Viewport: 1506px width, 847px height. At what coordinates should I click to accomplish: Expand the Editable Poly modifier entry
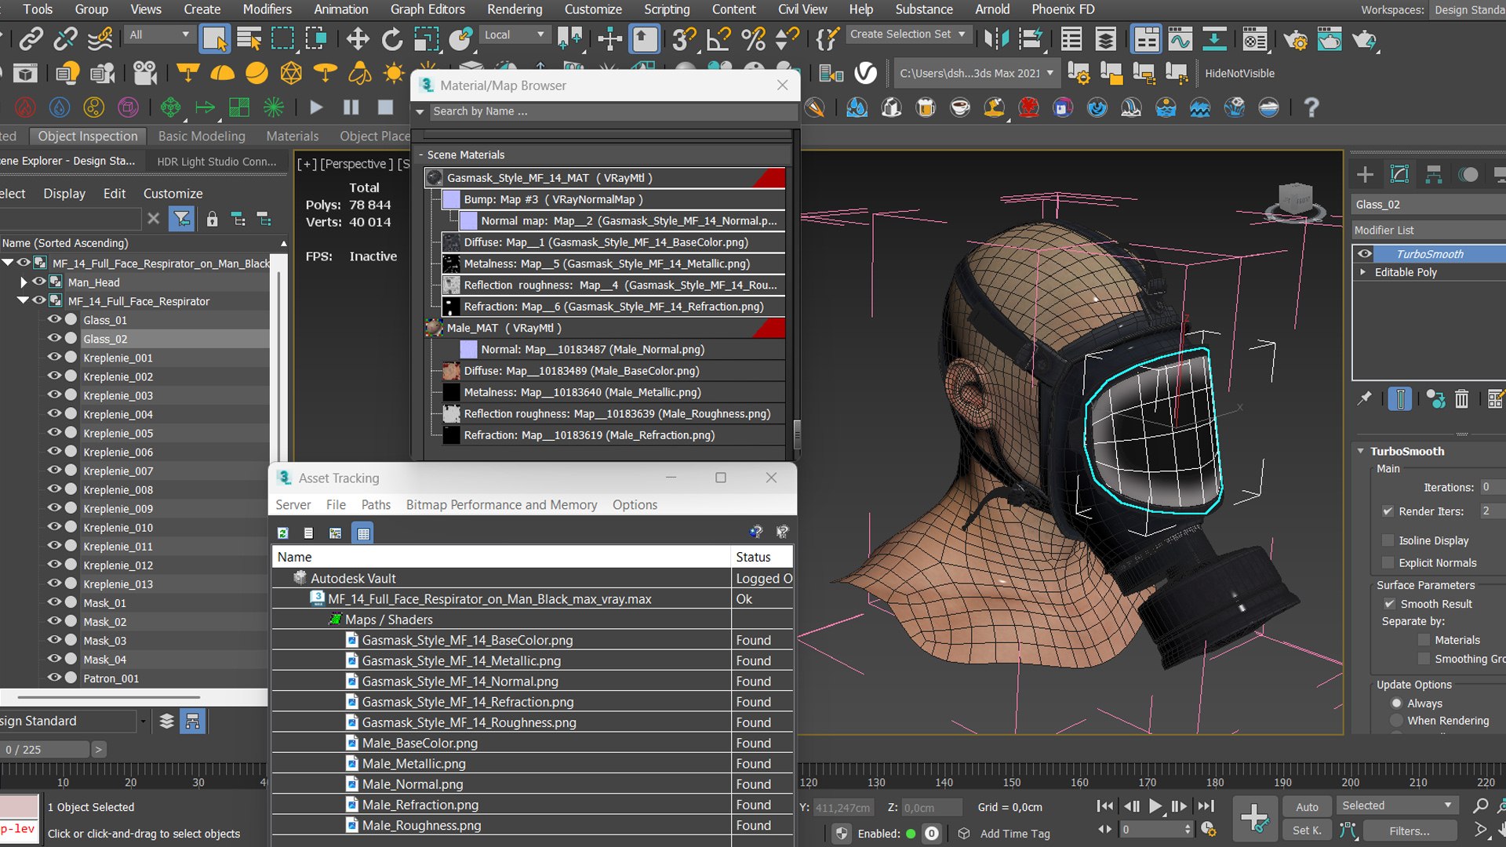click(x=1363, y=272)
